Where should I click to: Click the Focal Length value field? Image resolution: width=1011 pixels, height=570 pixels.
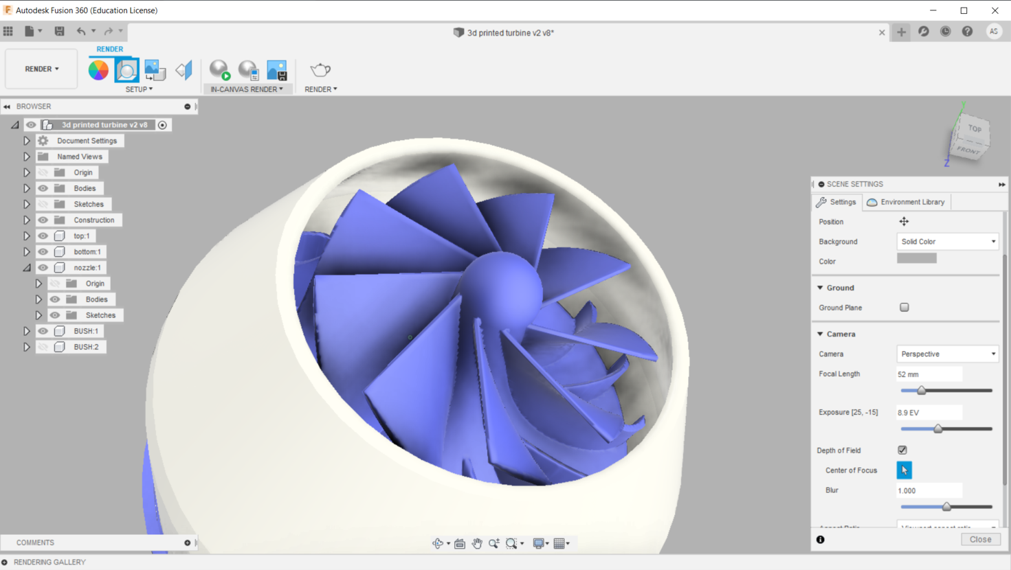(929, 374)
